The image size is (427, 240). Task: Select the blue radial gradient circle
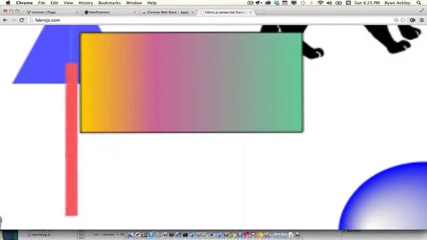coord(387,199)
